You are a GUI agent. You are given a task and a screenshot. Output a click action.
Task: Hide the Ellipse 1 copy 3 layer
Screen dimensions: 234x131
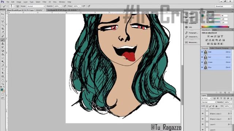pyautogui.click(x=203, y=114)
